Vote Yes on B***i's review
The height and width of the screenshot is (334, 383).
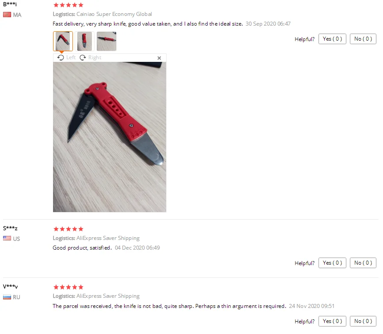click(332, 39)
